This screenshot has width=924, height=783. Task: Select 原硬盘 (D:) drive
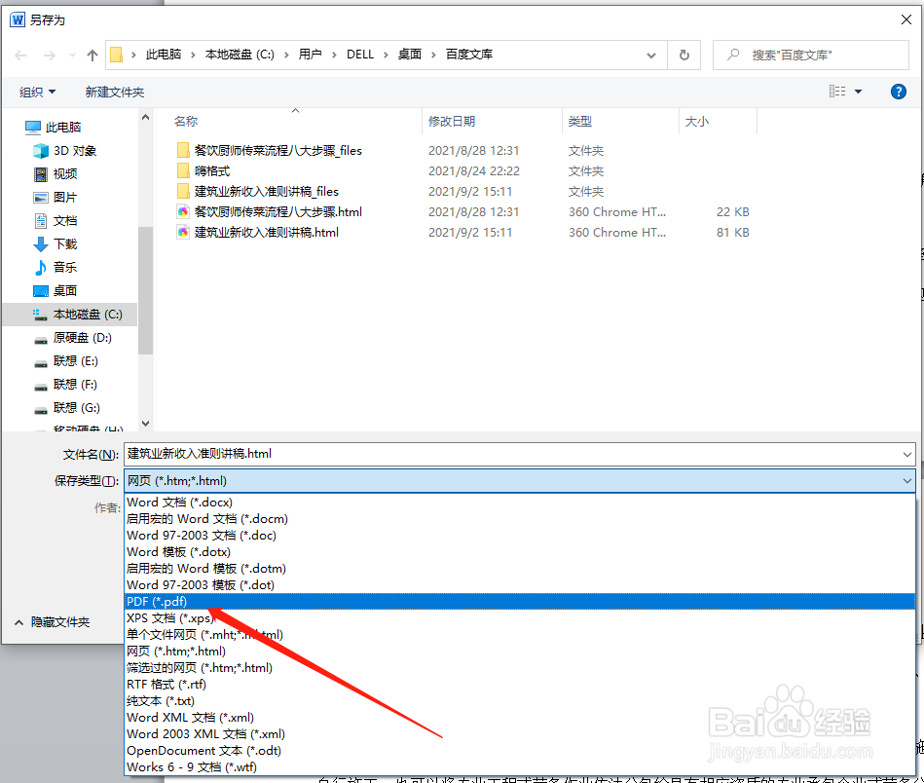[x=73, y=338]
